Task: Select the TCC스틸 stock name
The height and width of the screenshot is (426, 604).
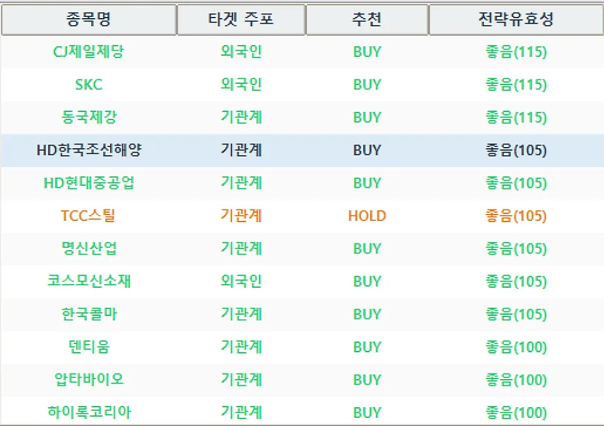Action: coord(88,216)
